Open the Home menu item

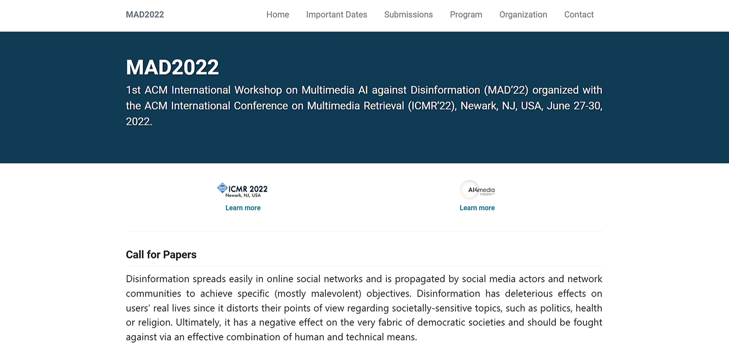click(277, 15)
